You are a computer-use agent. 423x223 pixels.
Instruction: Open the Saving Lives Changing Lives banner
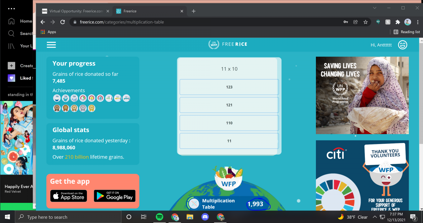coord(362,95)
